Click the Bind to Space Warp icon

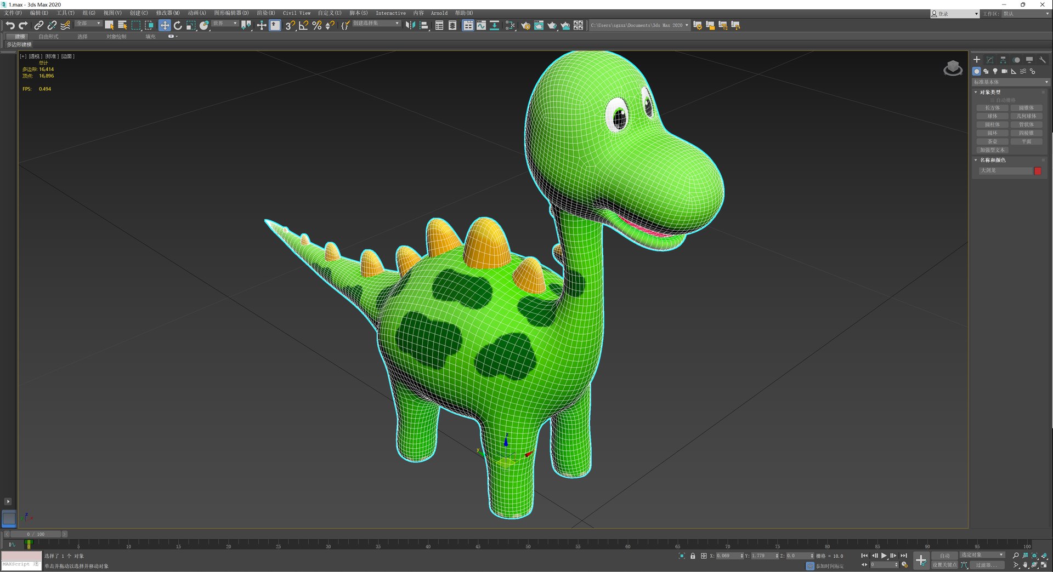tap(65, 25)
